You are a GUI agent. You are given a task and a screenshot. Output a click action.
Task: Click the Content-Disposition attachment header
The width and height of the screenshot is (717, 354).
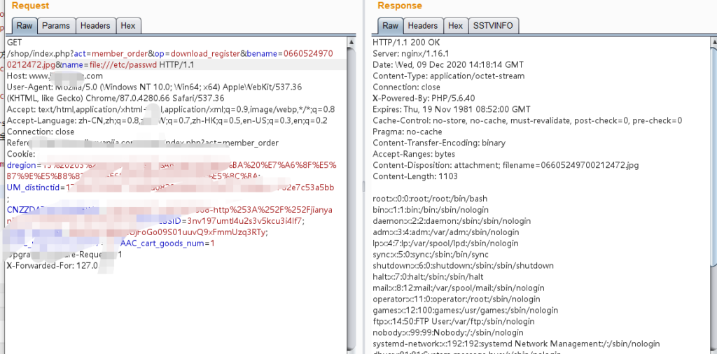click(506, 165)
